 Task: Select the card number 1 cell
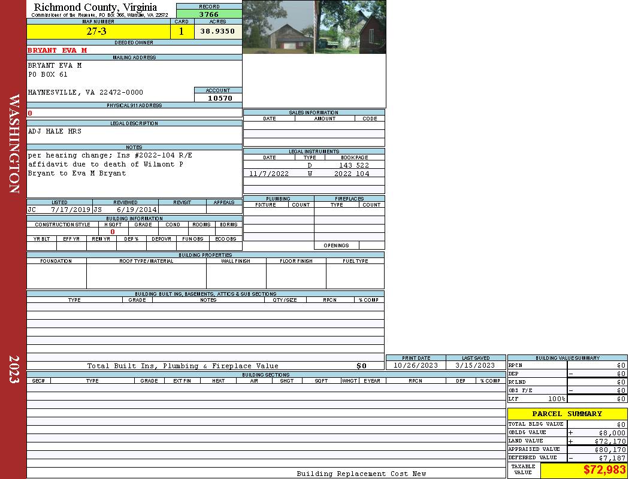point(182,31)
